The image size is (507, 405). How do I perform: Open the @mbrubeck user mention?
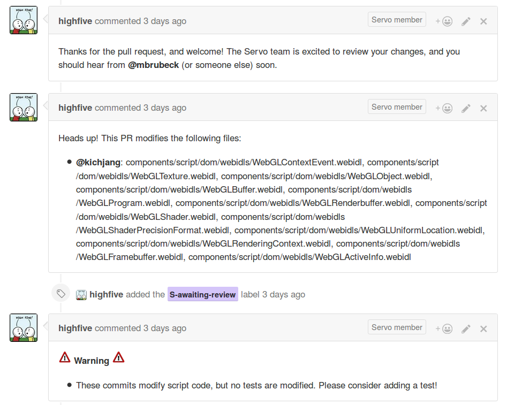(153, 65)
